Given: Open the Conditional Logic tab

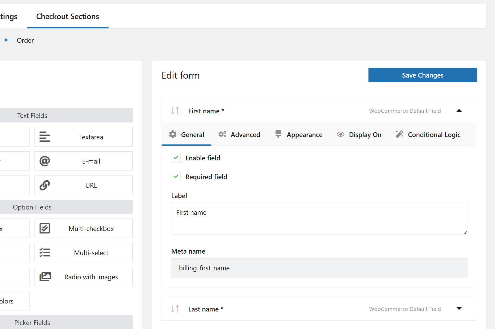Looking at the screenshot, I should [x=428, y=135].
